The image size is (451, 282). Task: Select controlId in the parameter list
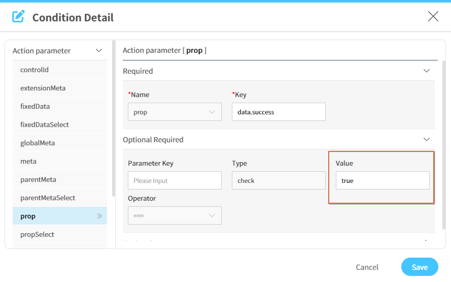click(x=60, y=70)
